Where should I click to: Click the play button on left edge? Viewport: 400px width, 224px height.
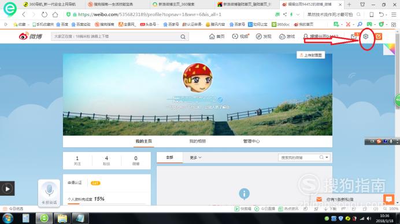point(7,189)
